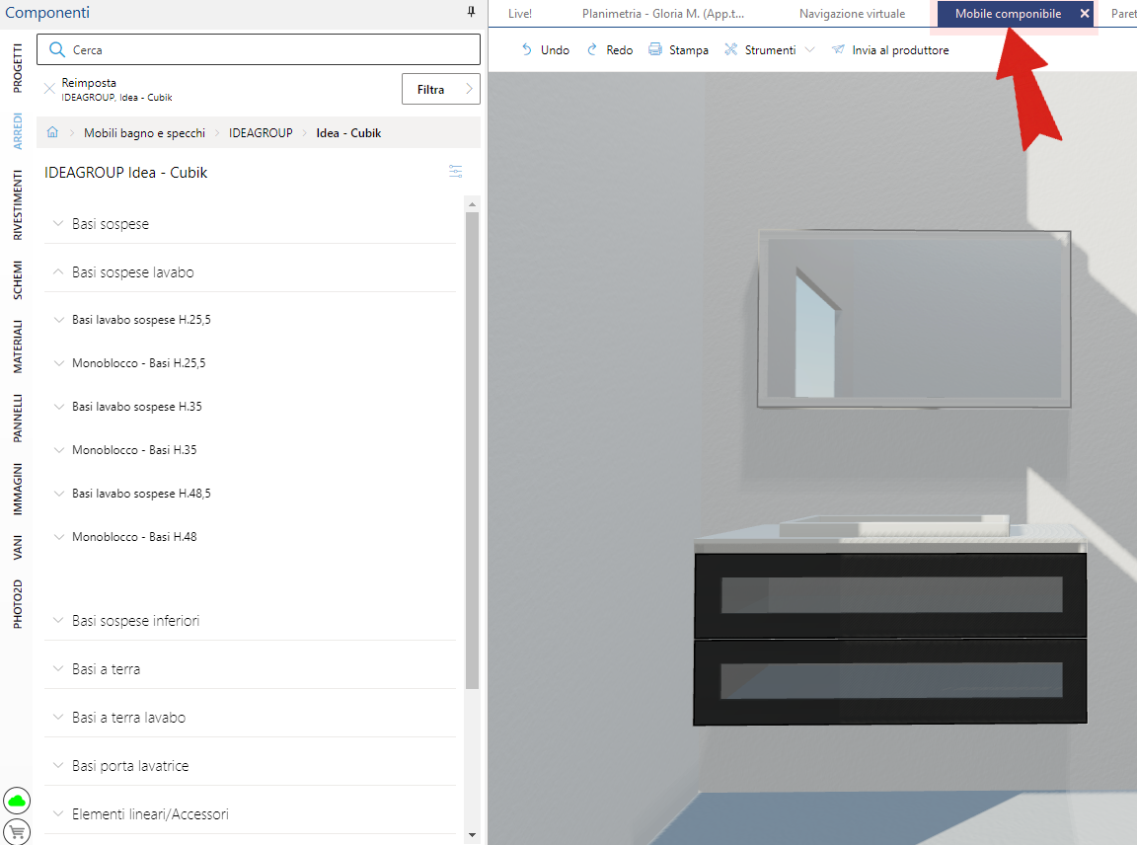The height and width of the screenshot is (845, 1137).
Task: Click Reimposta filter reset
Action: [x=89, y=83]
